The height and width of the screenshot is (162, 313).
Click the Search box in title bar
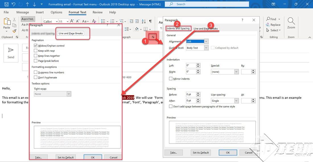[207, 4]
